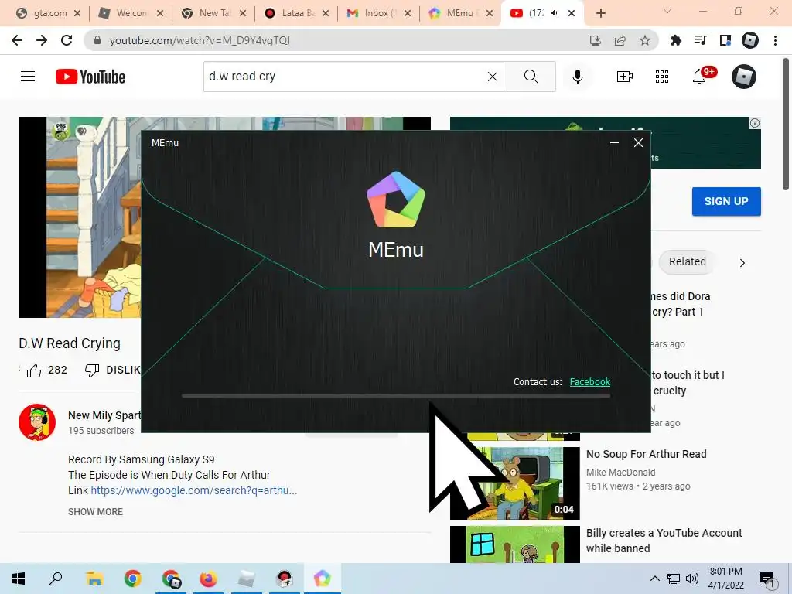Clear the YouTube search box text

(493, 77)
